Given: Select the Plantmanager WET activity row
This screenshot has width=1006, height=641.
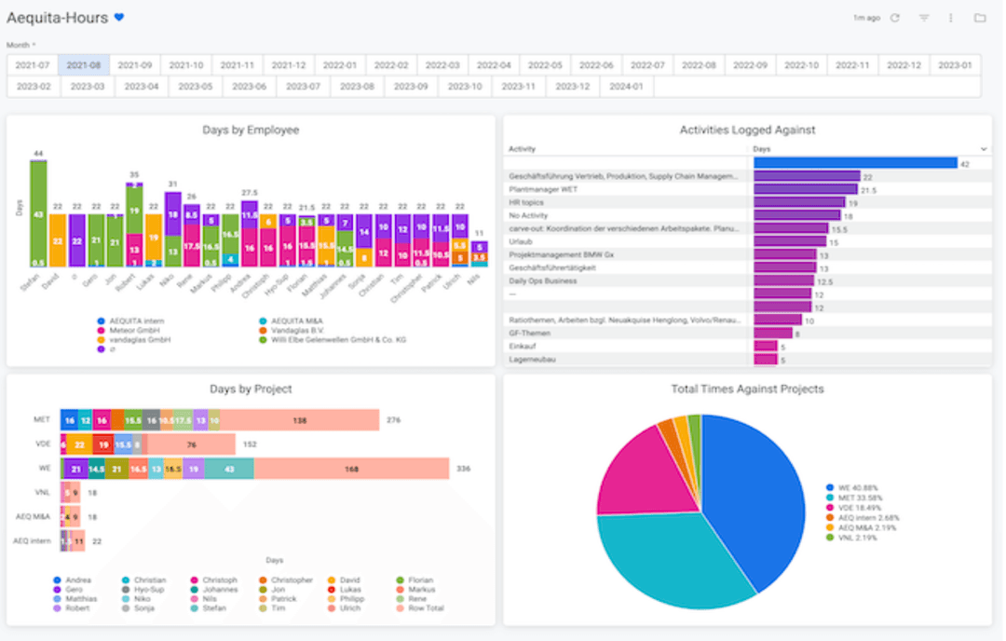Looking at the screenshot, I should (747, 189).
